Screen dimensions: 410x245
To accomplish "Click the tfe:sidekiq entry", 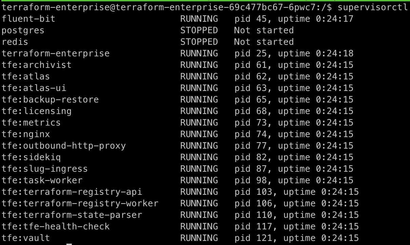I will coord(31,157).
